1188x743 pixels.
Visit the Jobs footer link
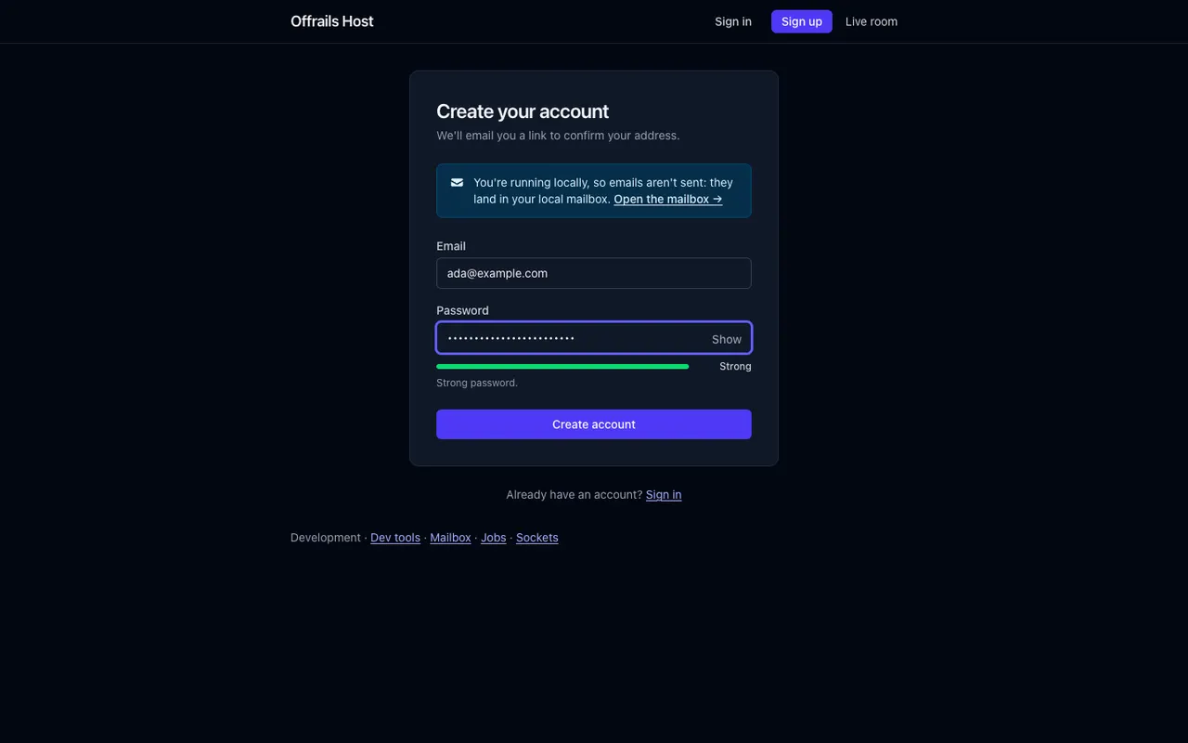pos(494,538)
